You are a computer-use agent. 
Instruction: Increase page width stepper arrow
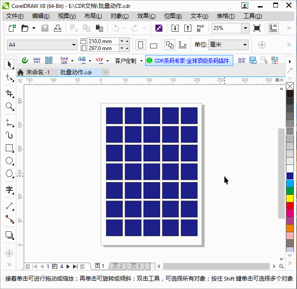pyautogui.click(x=127, y=41)
